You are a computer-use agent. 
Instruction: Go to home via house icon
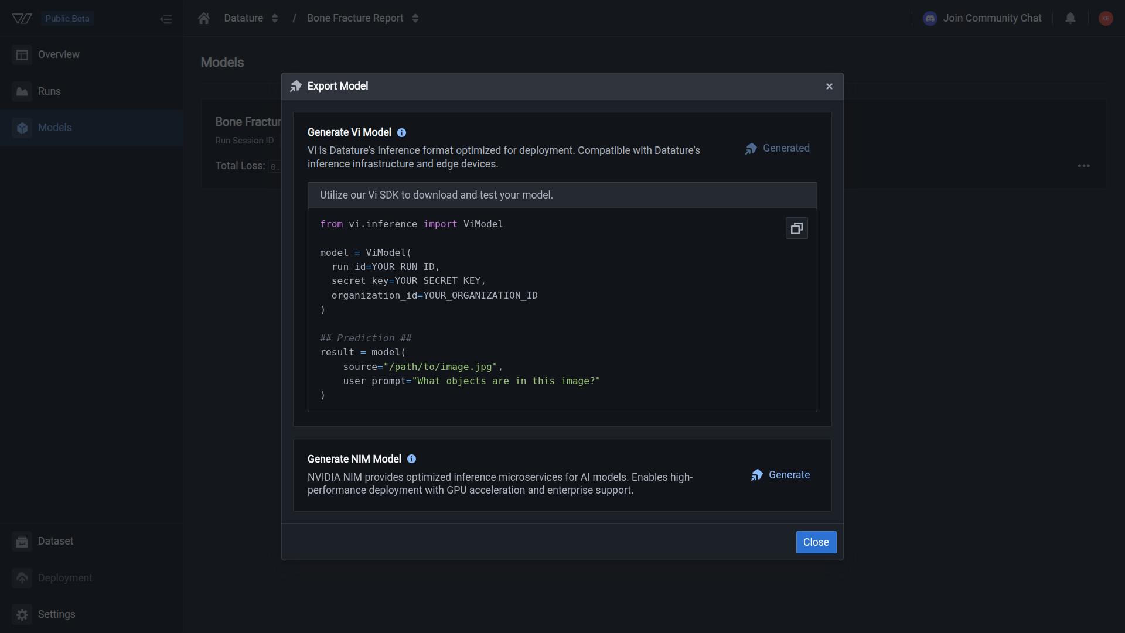[204, 18]
